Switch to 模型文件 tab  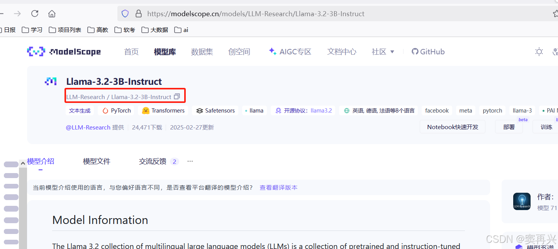[97, 162]
